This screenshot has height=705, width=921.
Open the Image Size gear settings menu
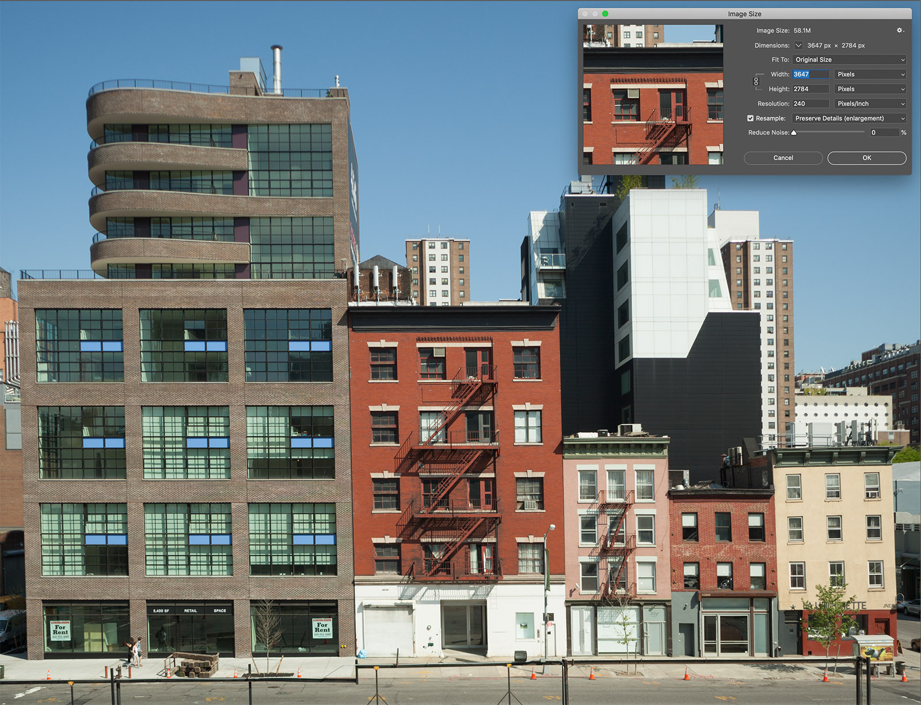(x=900, y=31)
